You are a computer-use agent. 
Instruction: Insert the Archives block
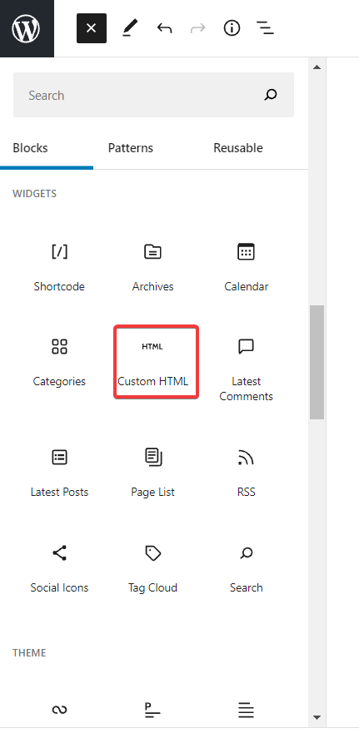point(152,267)
